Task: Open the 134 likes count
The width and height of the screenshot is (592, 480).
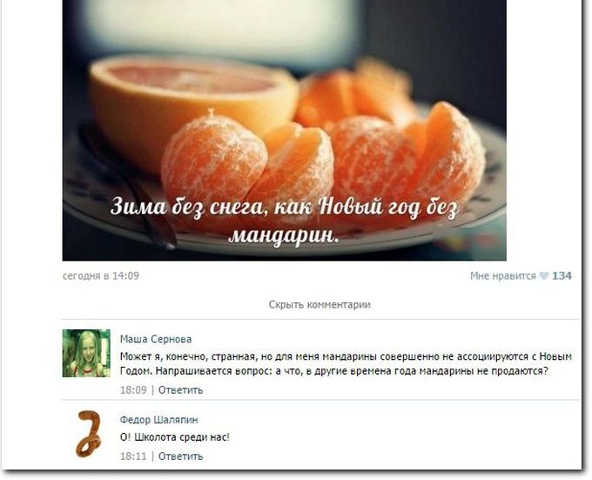Action: click(562, 276)
